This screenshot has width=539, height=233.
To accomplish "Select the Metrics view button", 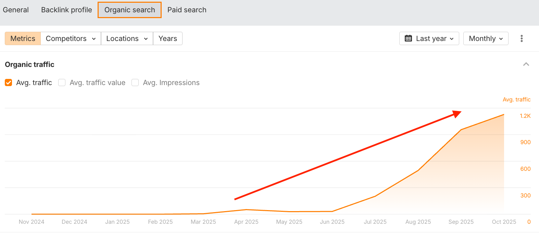I will coord(23,39).
